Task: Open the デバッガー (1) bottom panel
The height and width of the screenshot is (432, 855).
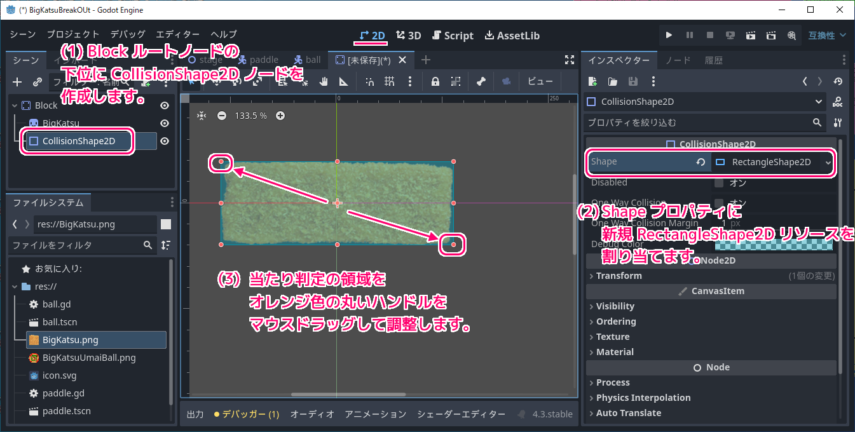Action: (247, 414)
